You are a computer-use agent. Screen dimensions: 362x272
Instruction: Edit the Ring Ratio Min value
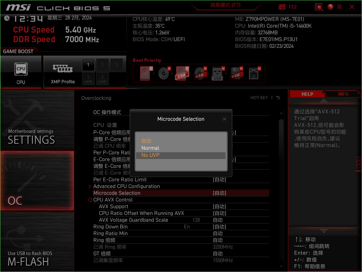[x=218, y=233]
